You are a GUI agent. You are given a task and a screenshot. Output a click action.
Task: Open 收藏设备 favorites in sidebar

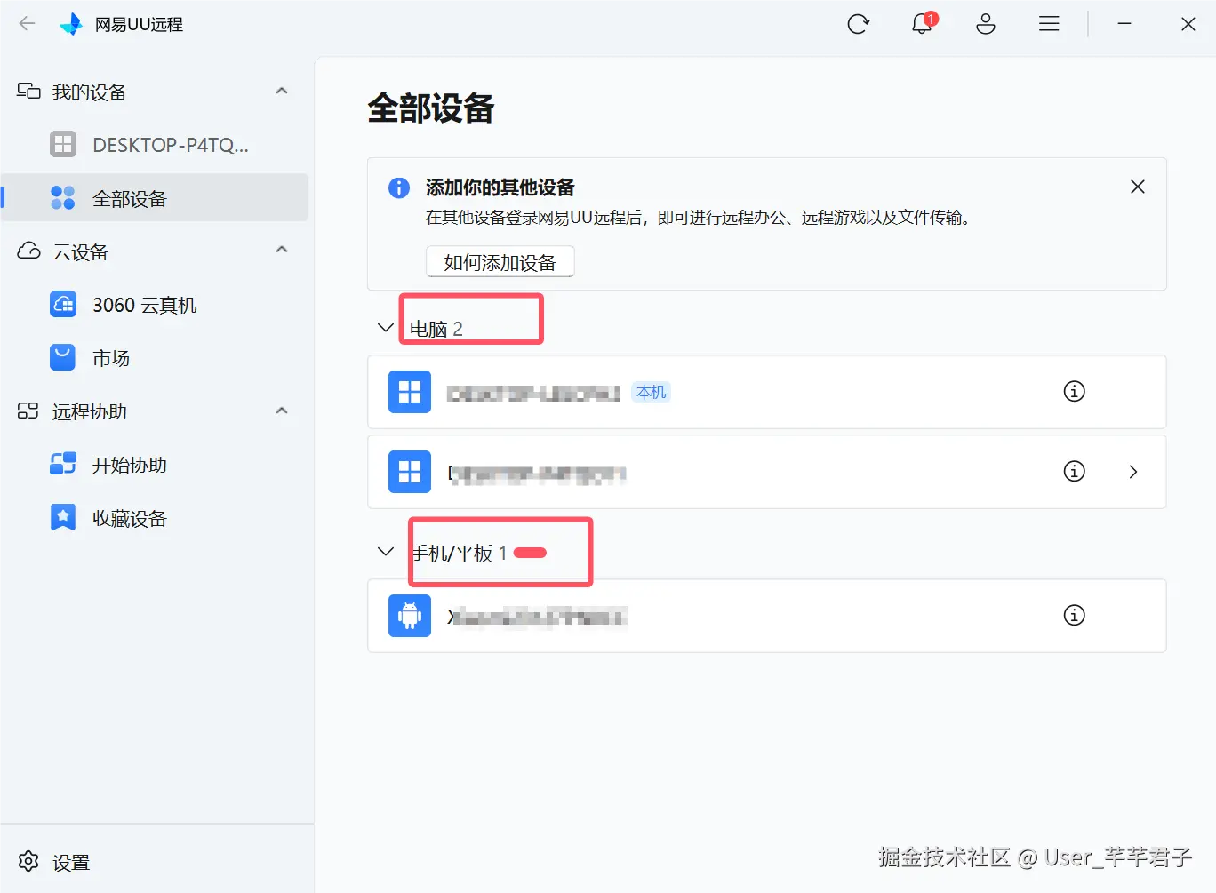130,518
